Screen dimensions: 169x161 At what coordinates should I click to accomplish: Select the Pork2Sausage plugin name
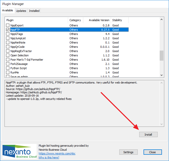[x=19, y=64]
